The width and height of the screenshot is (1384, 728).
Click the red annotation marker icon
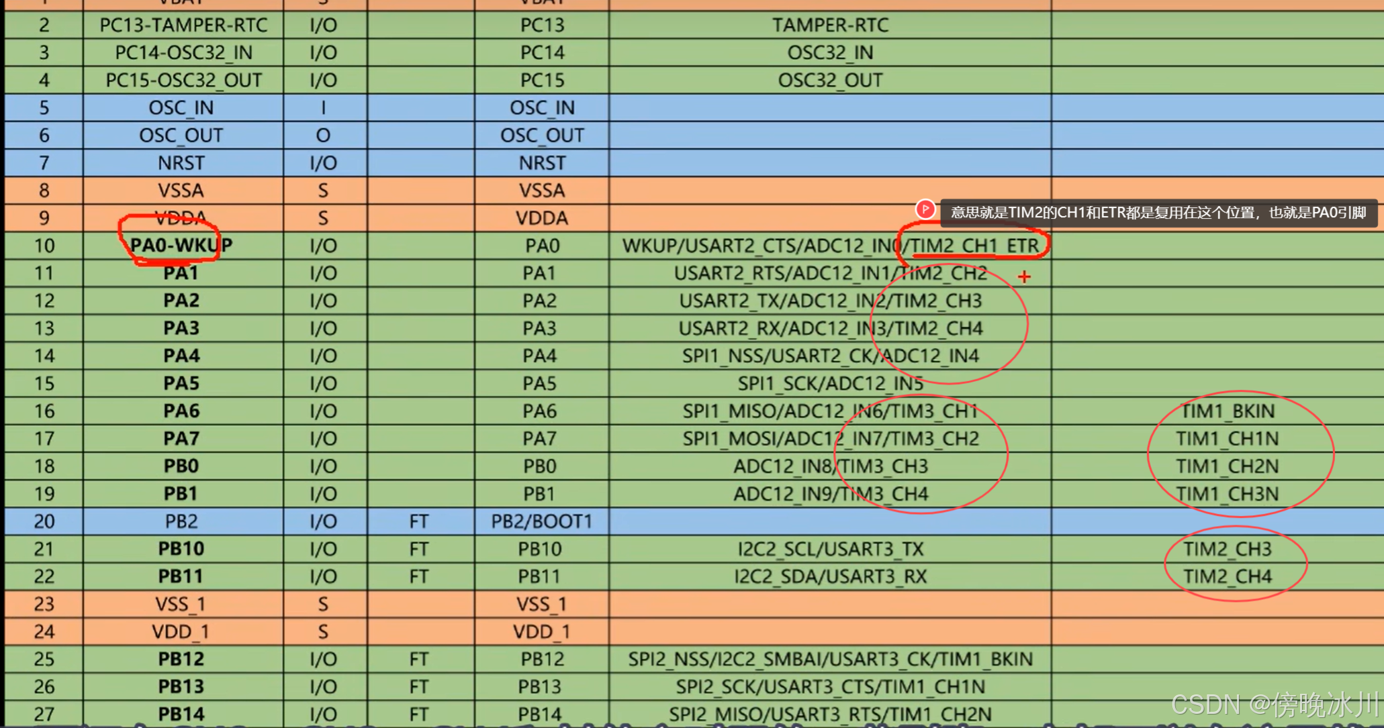[x=925, y=209]
